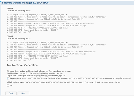
Task: Click the Repeat phase option label text
Action: (70, 78)
